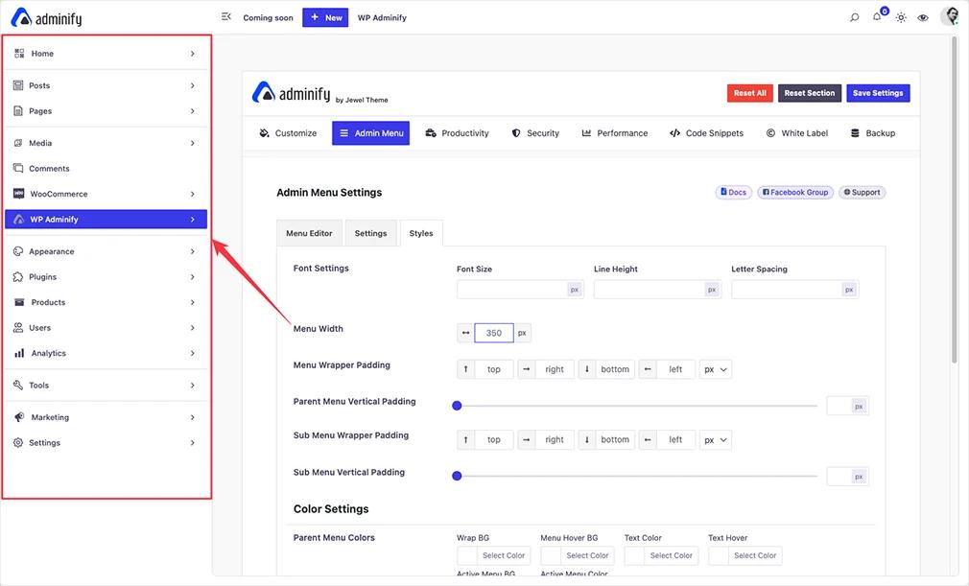Open the search magnifier icon
This screenshot has height=586, width=969.
tap(855, 17)
